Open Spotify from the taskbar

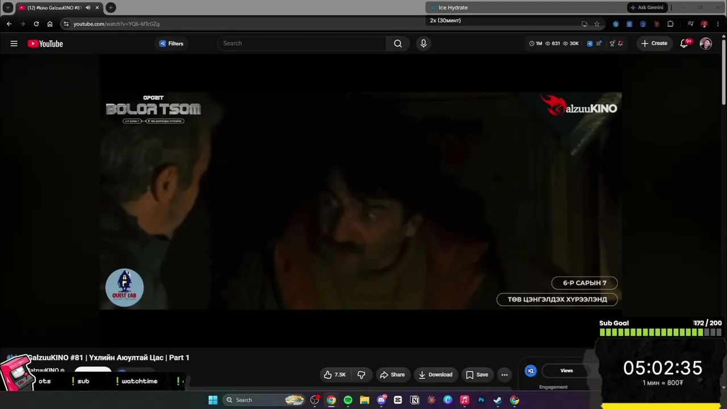[348, 400]
